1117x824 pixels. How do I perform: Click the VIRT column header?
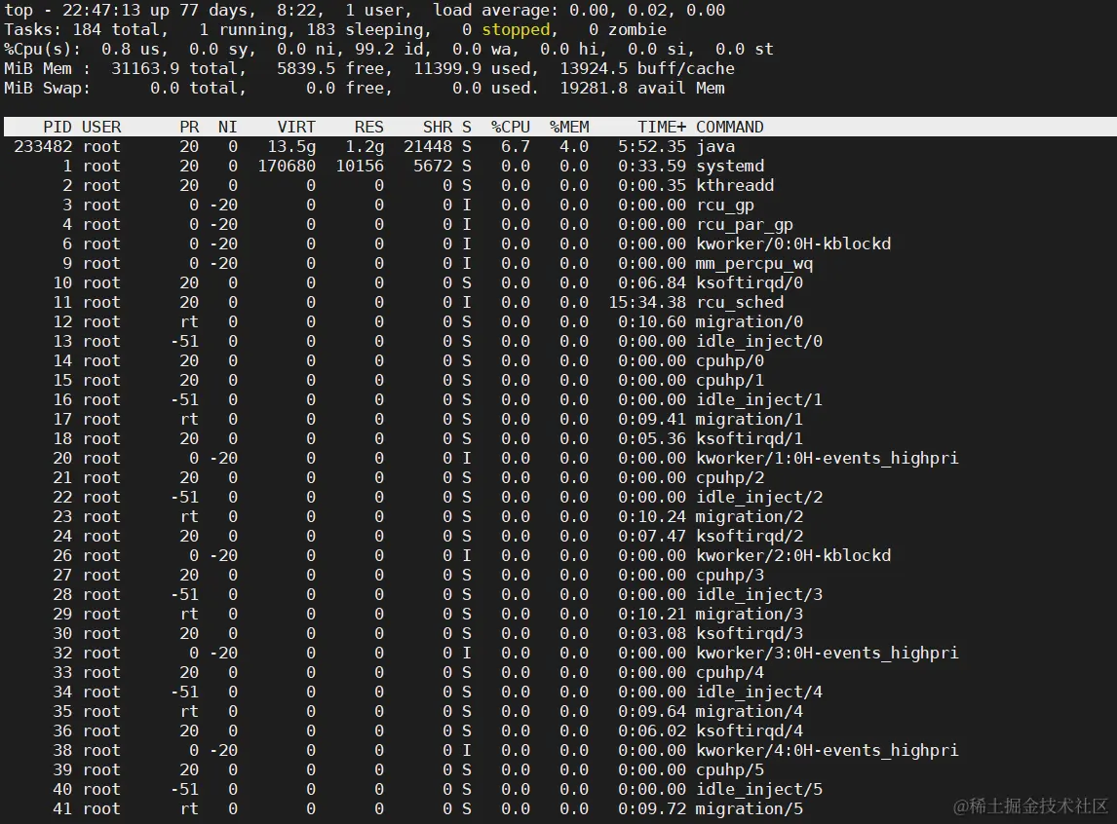pos(296,127)
